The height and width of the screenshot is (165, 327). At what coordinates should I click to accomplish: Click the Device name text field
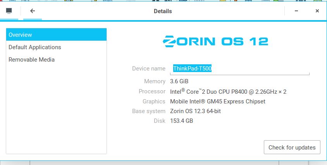[x=239, y=69]
